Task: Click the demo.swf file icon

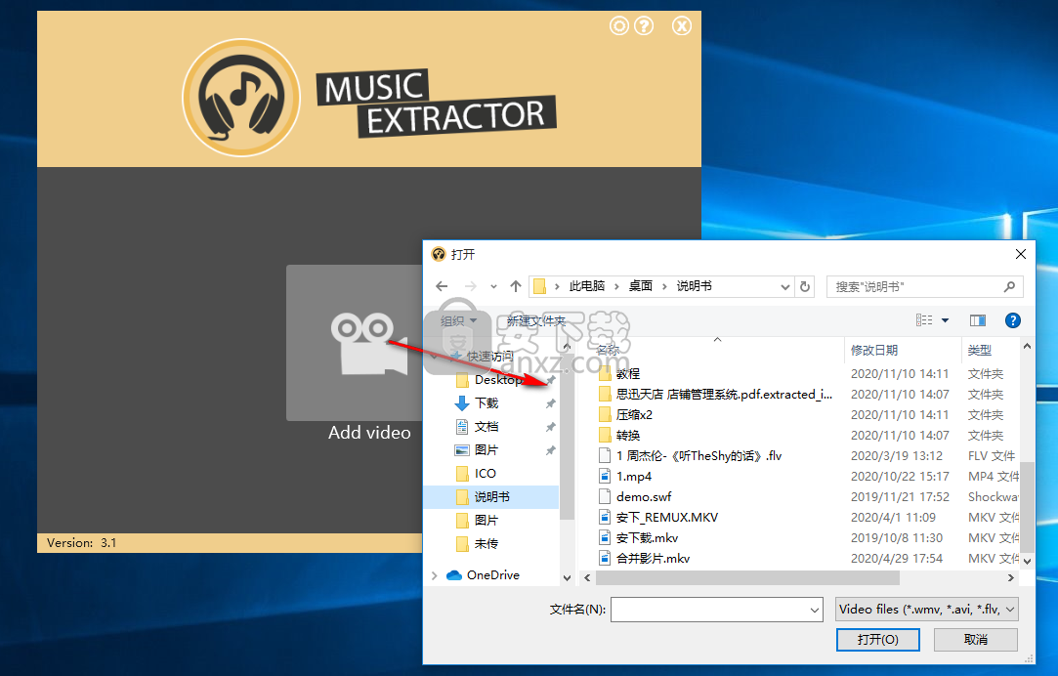Action: coord(605,496)
